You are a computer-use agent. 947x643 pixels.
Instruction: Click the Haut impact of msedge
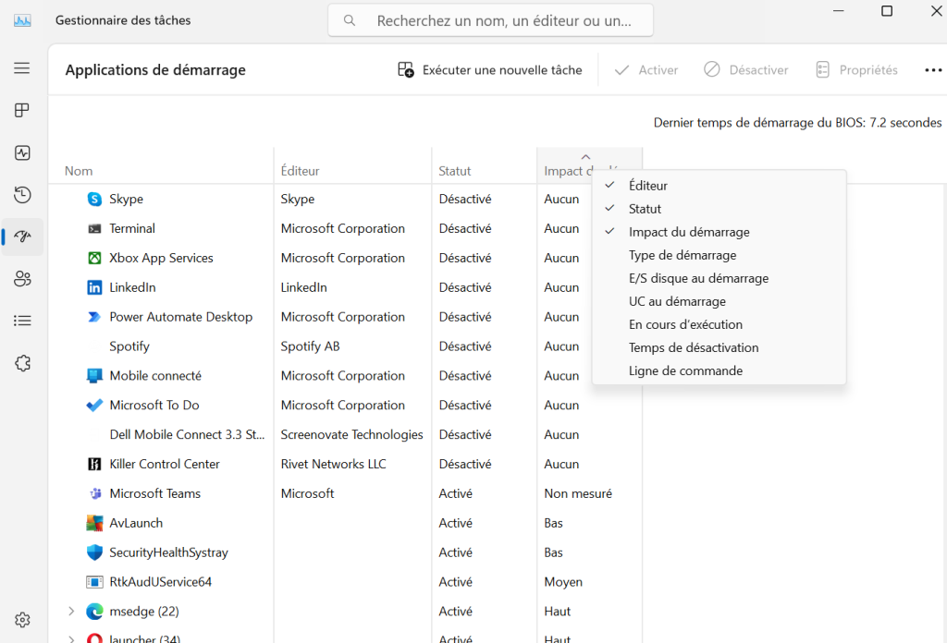click(558, 612)
